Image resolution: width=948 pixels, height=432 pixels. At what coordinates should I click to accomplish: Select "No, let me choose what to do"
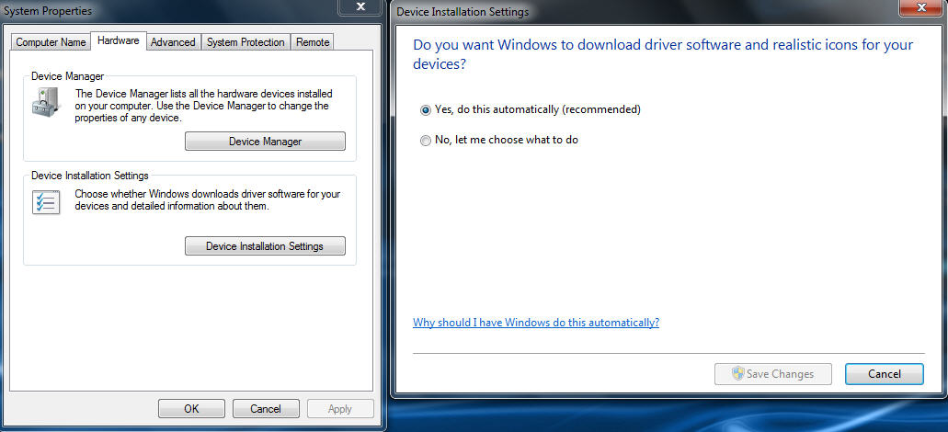point(498,141)
